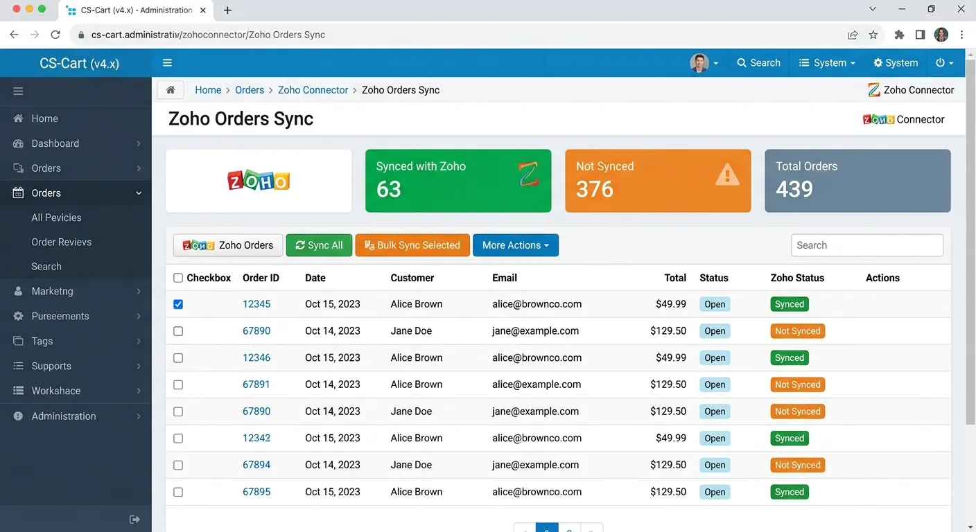Select Search in the sidebar submenu
The width and height of the screenshot is (976, 532).
coord(46,267)
